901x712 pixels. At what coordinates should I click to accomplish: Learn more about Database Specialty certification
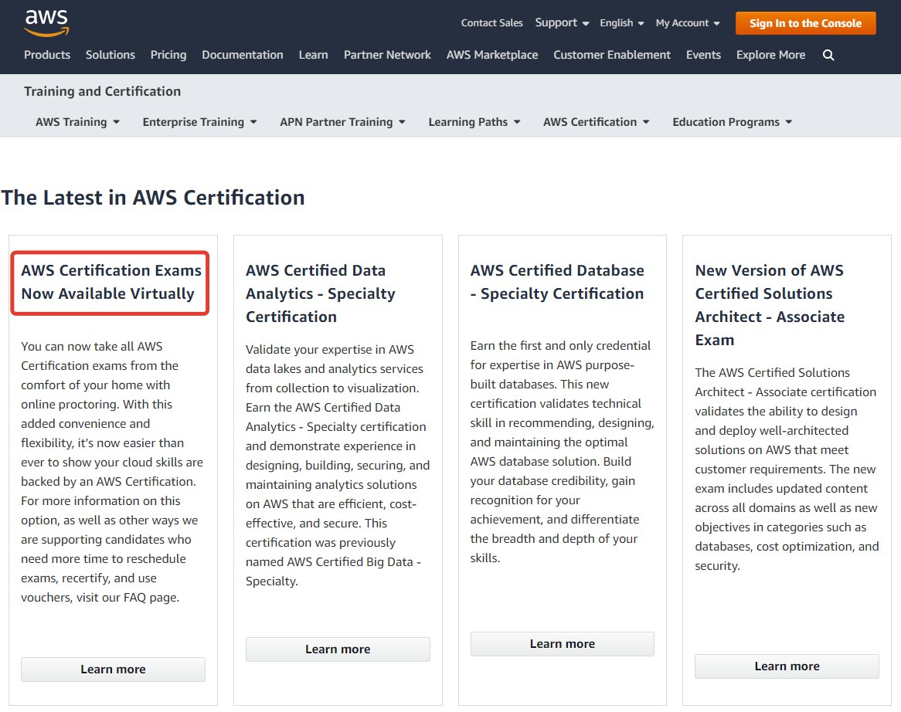(x=562, y=644)
